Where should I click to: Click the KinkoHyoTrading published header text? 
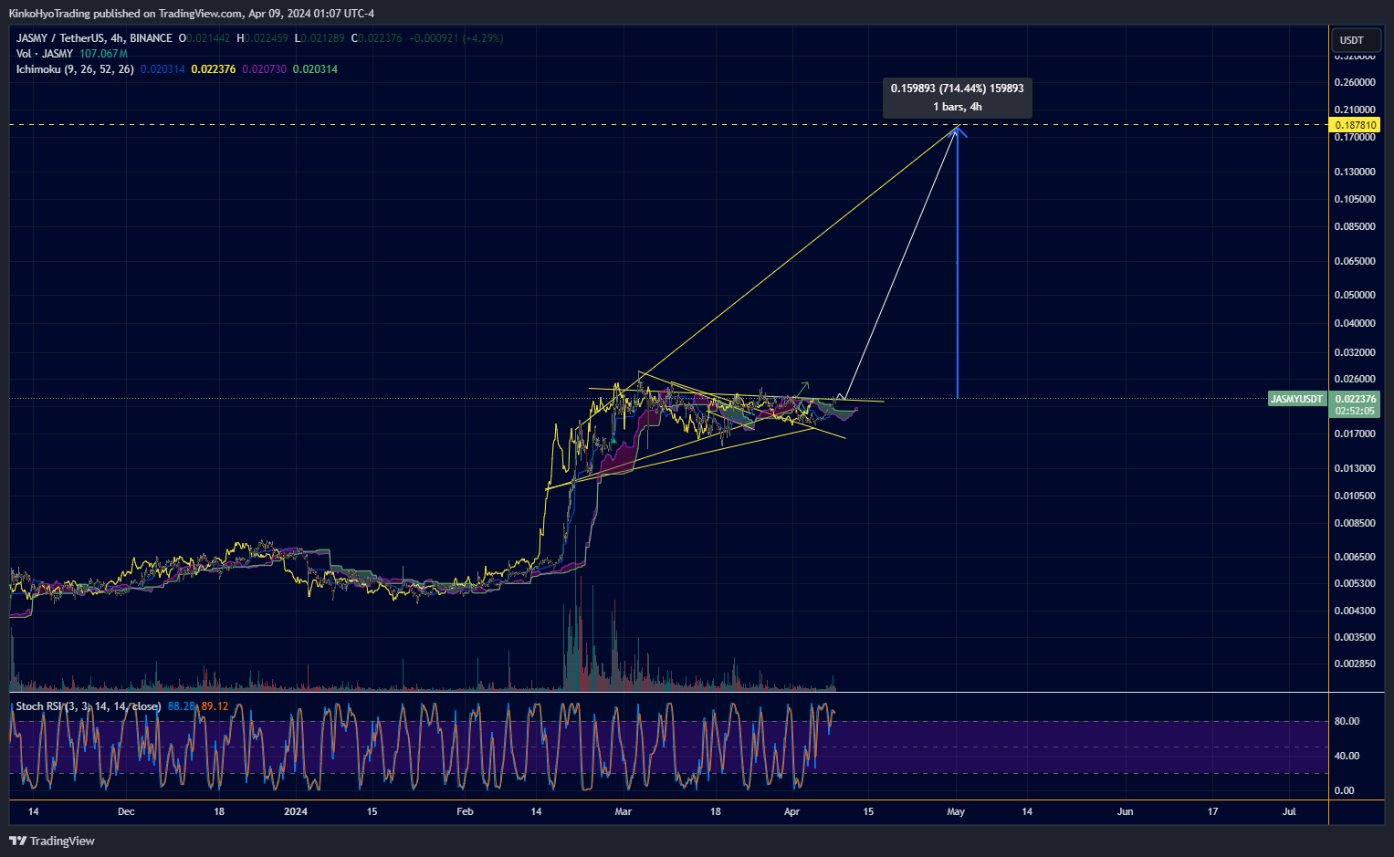click(x=191, y=14)
